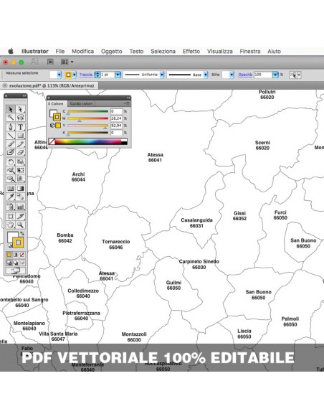
Task: Select the Paintbrush tool
Action: tap(11, 143)
